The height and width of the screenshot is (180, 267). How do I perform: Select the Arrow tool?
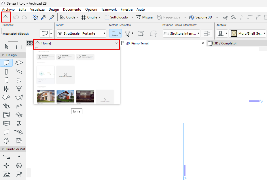pos(7,46)
